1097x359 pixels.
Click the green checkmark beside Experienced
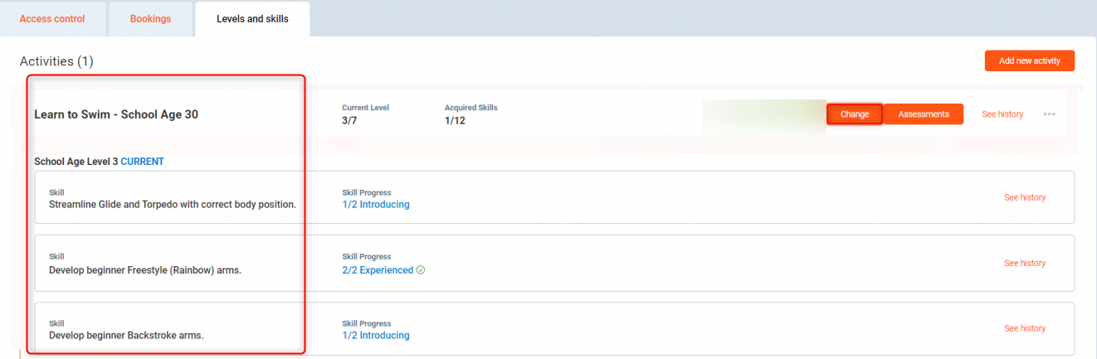tap(421, 270)
